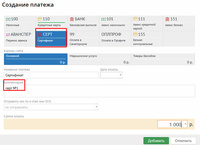
Task: Click into the Название платежа field
Action: coord(51,75)
